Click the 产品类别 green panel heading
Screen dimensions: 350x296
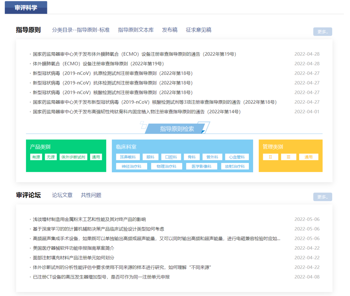(x=40, y=147)
